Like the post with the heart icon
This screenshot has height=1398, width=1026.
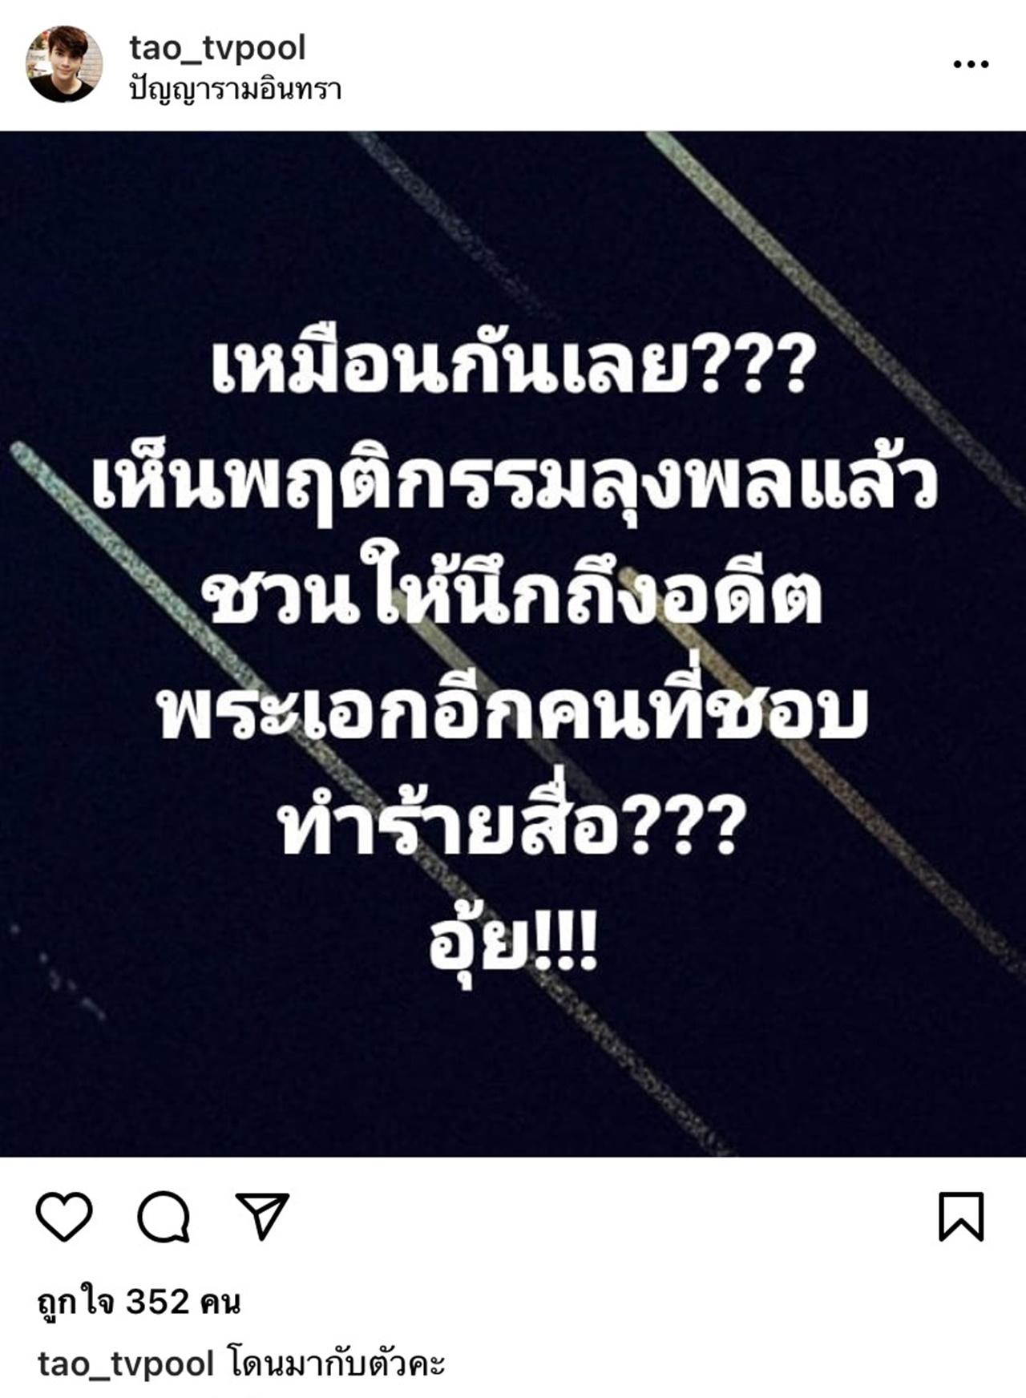click(x=64, y=1217)
